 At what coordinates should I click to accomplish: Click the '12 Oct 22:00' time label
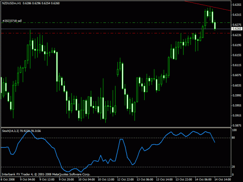coord(126,180)
